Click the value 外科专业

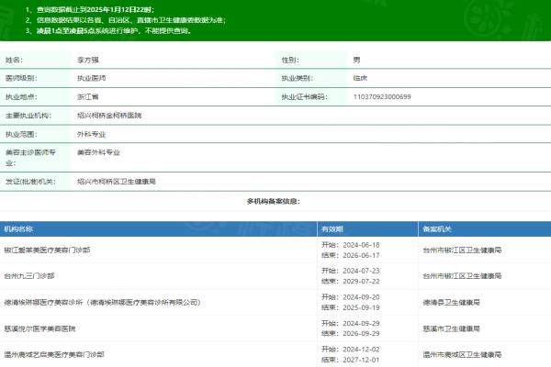click(91, 134)
